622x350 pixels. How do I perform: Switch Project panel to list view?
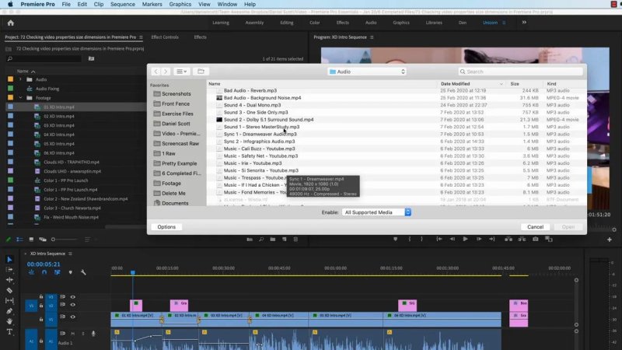[x=19, y=240]
